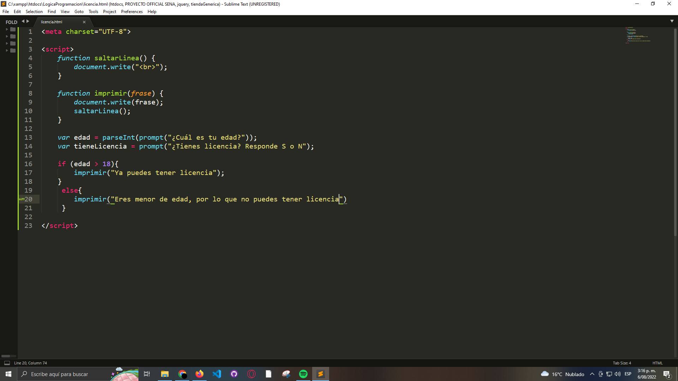Open the Find menu
The width and height of the screenshot is (678, 381).
[52, 12]
